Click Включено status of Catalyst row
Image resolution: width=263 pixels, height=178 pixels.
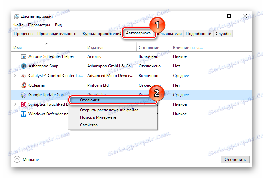coord(148,76)
